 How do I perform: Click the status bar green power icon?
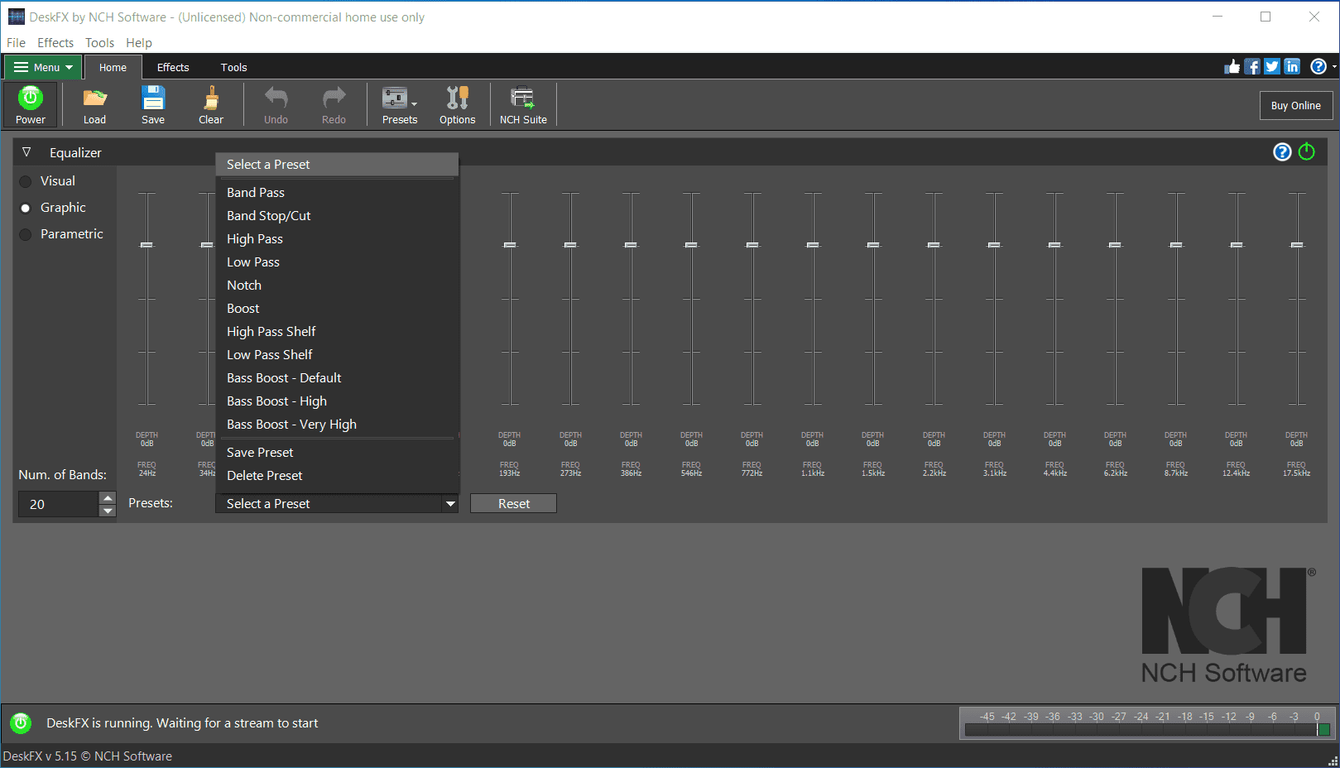click(21, 723)
